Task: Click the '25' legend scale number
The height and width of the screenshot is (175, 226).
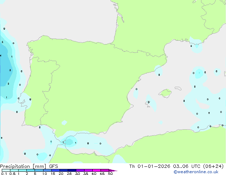Action: point(69,174)
